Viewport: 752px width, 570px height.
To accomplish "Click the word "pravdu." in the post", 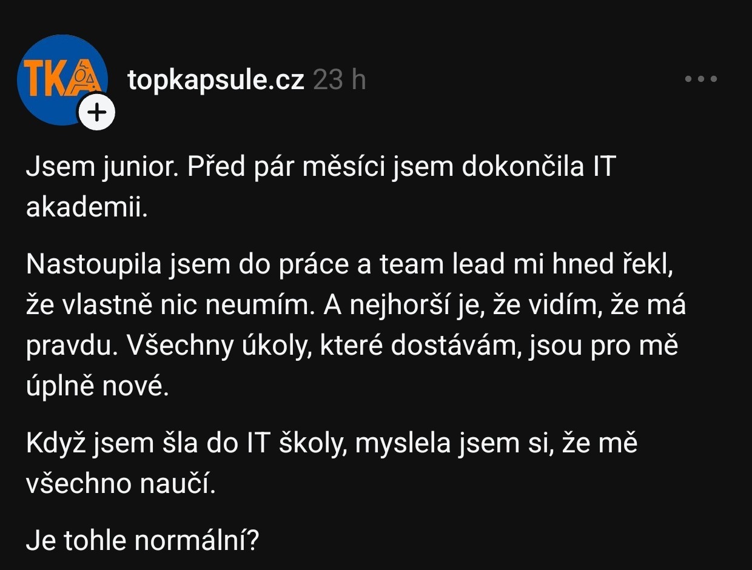I will [66, 346].
